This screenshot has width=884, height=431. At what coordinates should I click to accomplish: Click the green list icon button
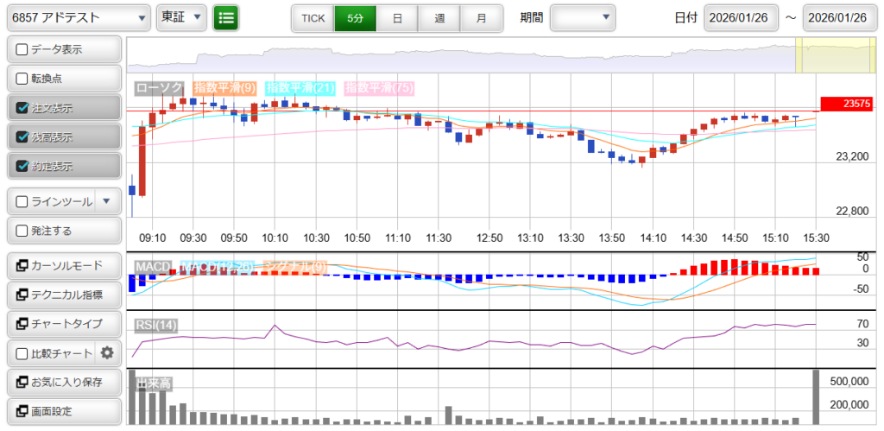coord(226,17)
